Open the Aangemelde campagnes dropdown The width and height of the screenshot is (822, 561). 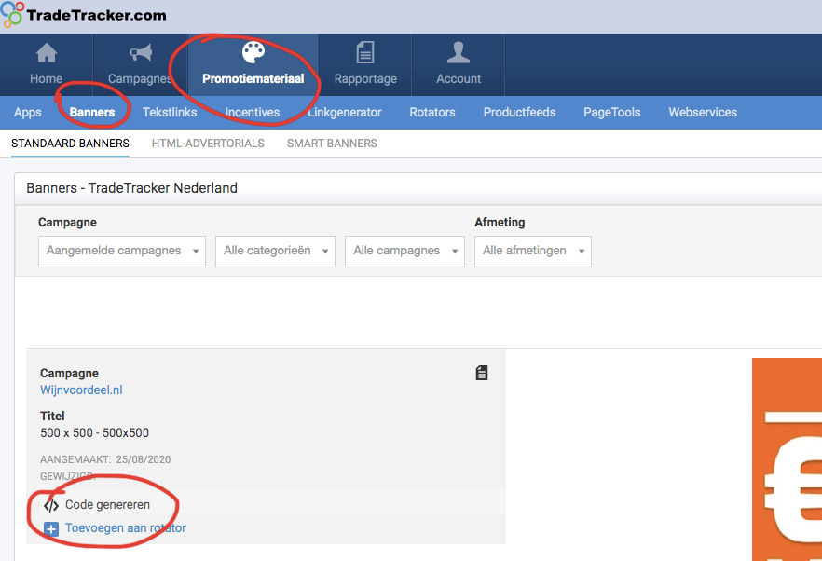pos(121,251)
